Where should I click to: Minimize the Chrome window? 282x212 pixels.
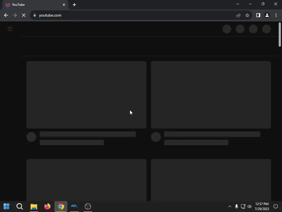point(250,4)
